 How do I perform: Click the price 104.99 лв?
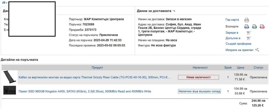point(240,89)
